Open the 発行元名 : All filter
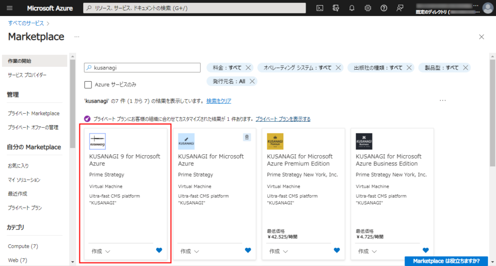Screen dimensions: 496x266 (229, 81)
